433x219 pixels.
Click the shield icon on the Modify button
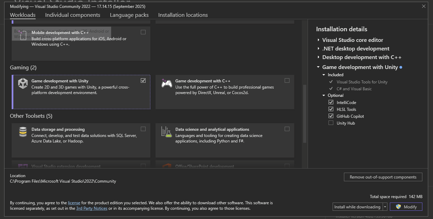pyautogui.click(x=399, y=207)
